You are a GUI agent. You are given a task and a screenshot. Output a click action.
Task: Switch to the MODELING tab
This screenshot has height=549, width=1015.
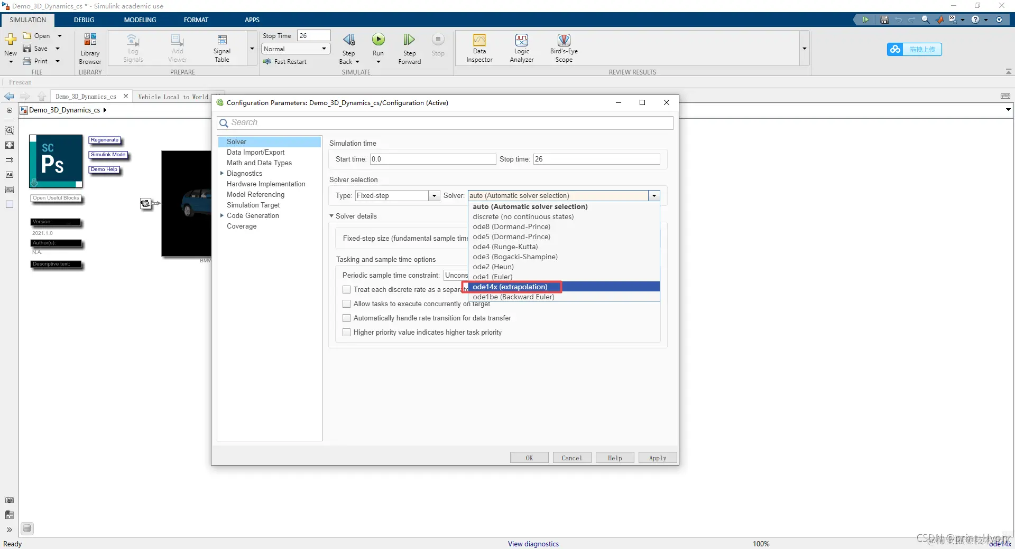tap(140, 20)
